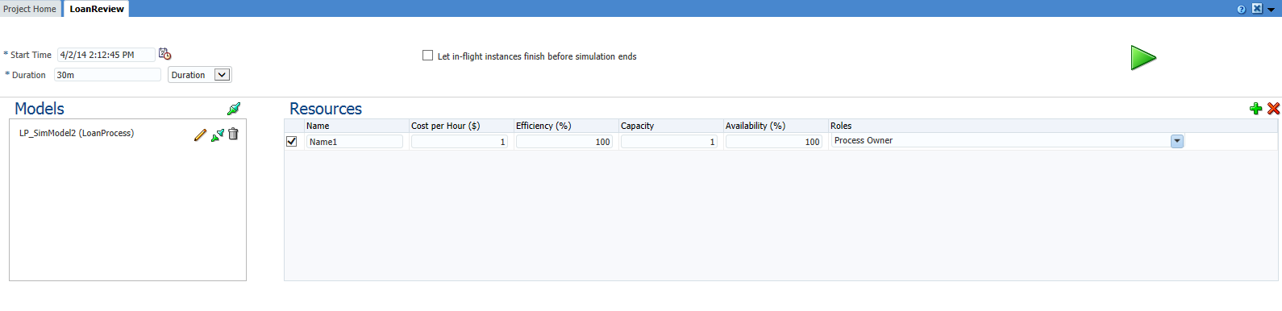The image size is (1282, 311).
Task: Click the Efficiency (%) column header
Action: 567,126
